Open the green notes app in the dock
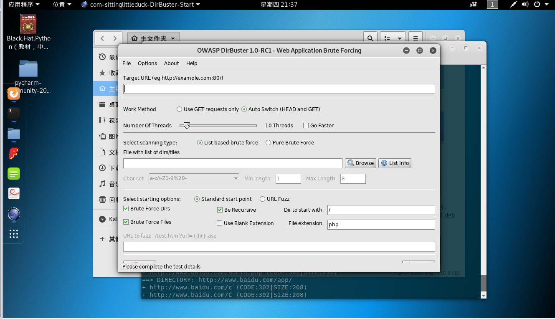 (14, 173)
